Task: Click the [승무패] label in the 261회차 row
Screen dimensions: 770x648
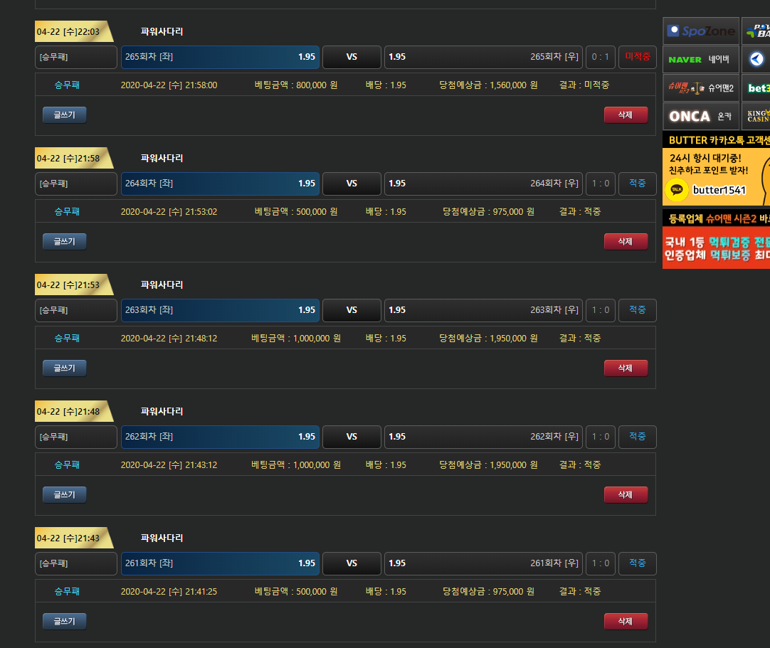Action: tap(76, 563)
